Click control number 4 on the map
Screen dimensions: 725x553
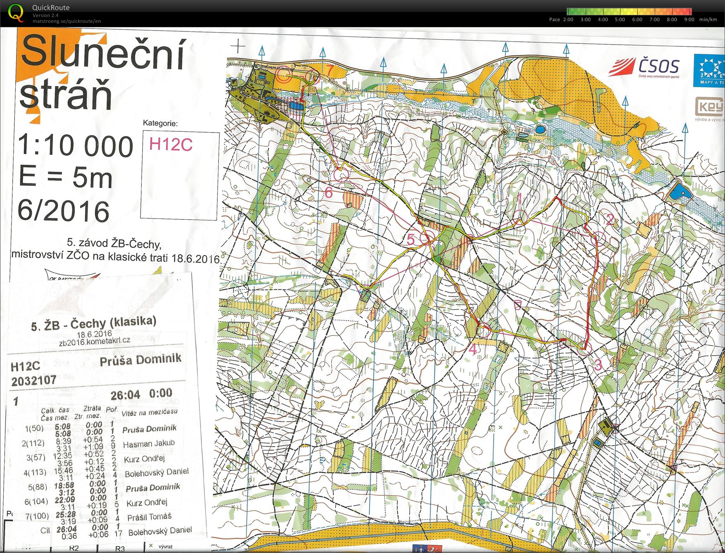(472, 349)
